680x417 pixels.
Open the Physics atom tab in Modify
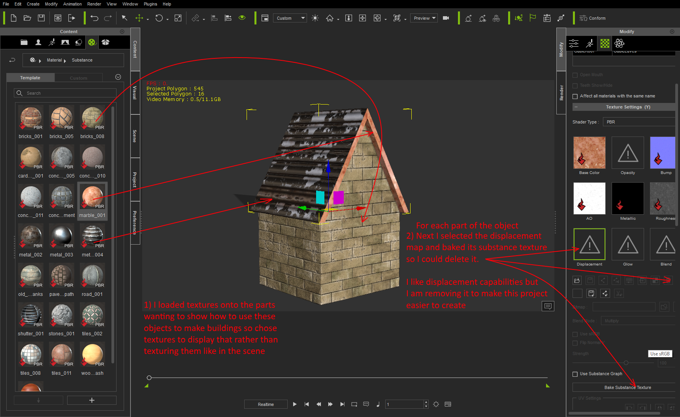coord(620,43)
